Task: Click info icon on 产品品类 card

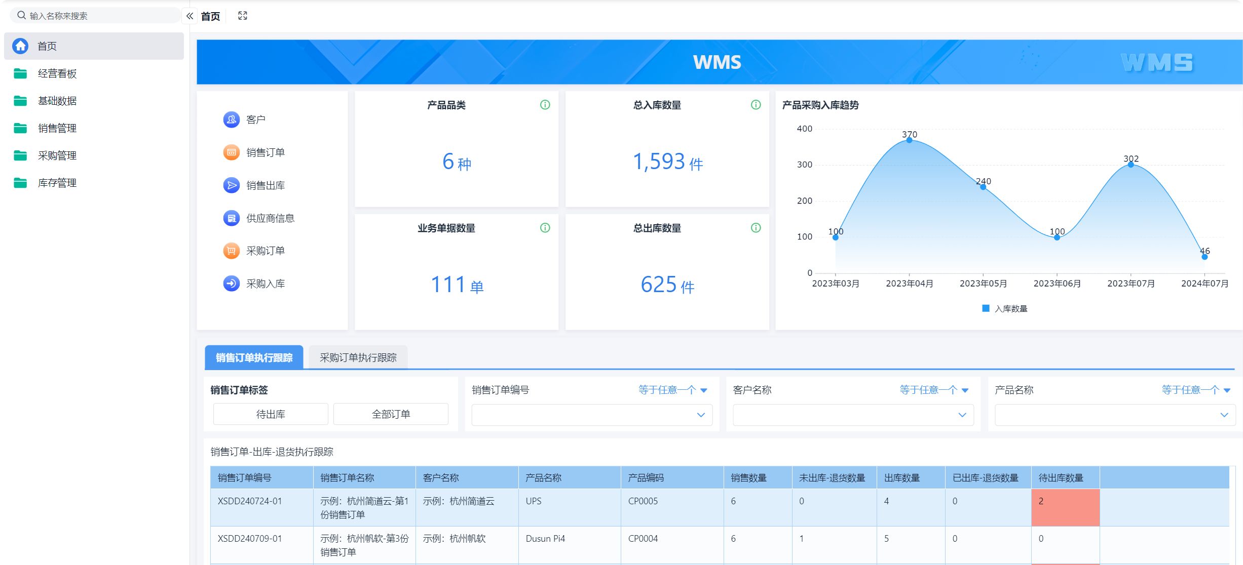Action: (545, 105)
